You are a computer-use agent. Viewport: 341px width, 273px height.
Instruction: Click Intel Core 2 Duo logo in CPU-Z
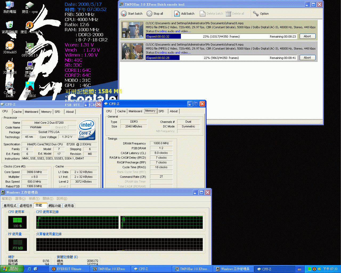click(x=87, y=130)
